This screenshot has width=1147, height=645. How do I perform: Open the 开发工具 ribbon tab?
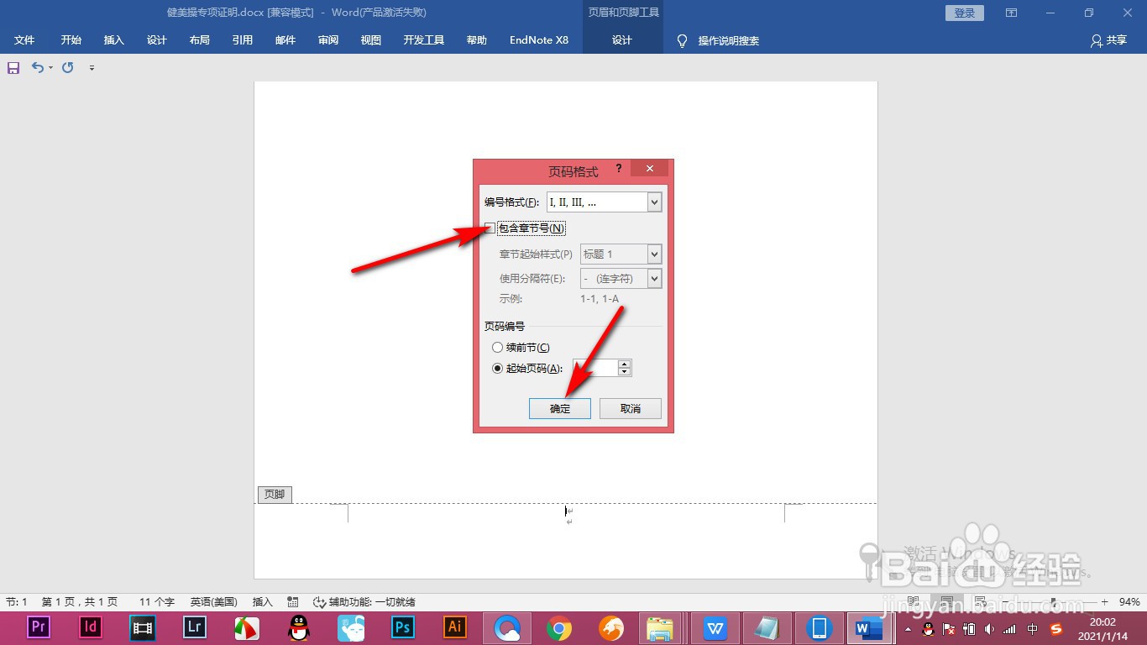pos(424,40)
